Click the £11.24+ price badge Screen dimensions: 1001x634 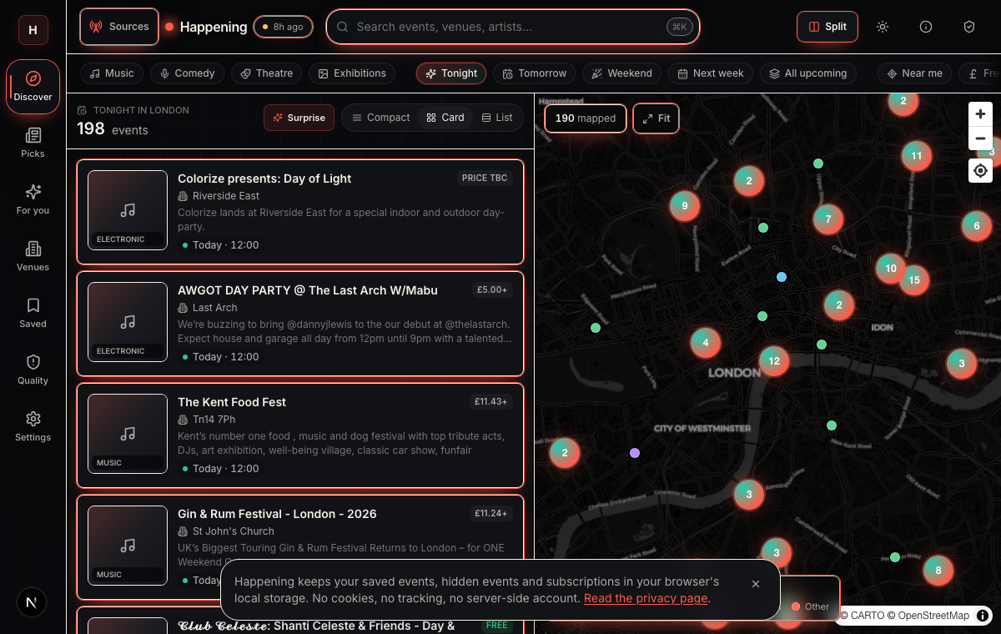point(490,513)
